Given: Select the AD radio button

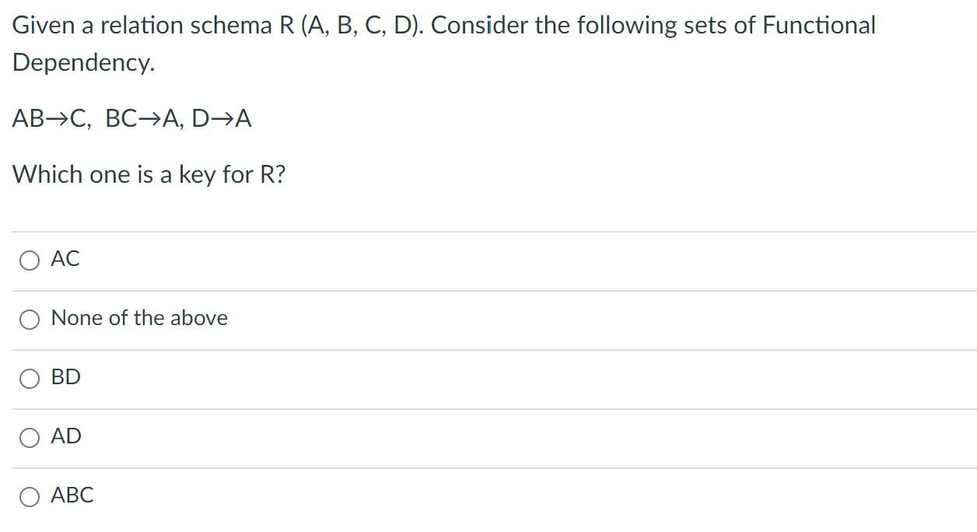Looking at the screenshot, I should coord(30,437).
